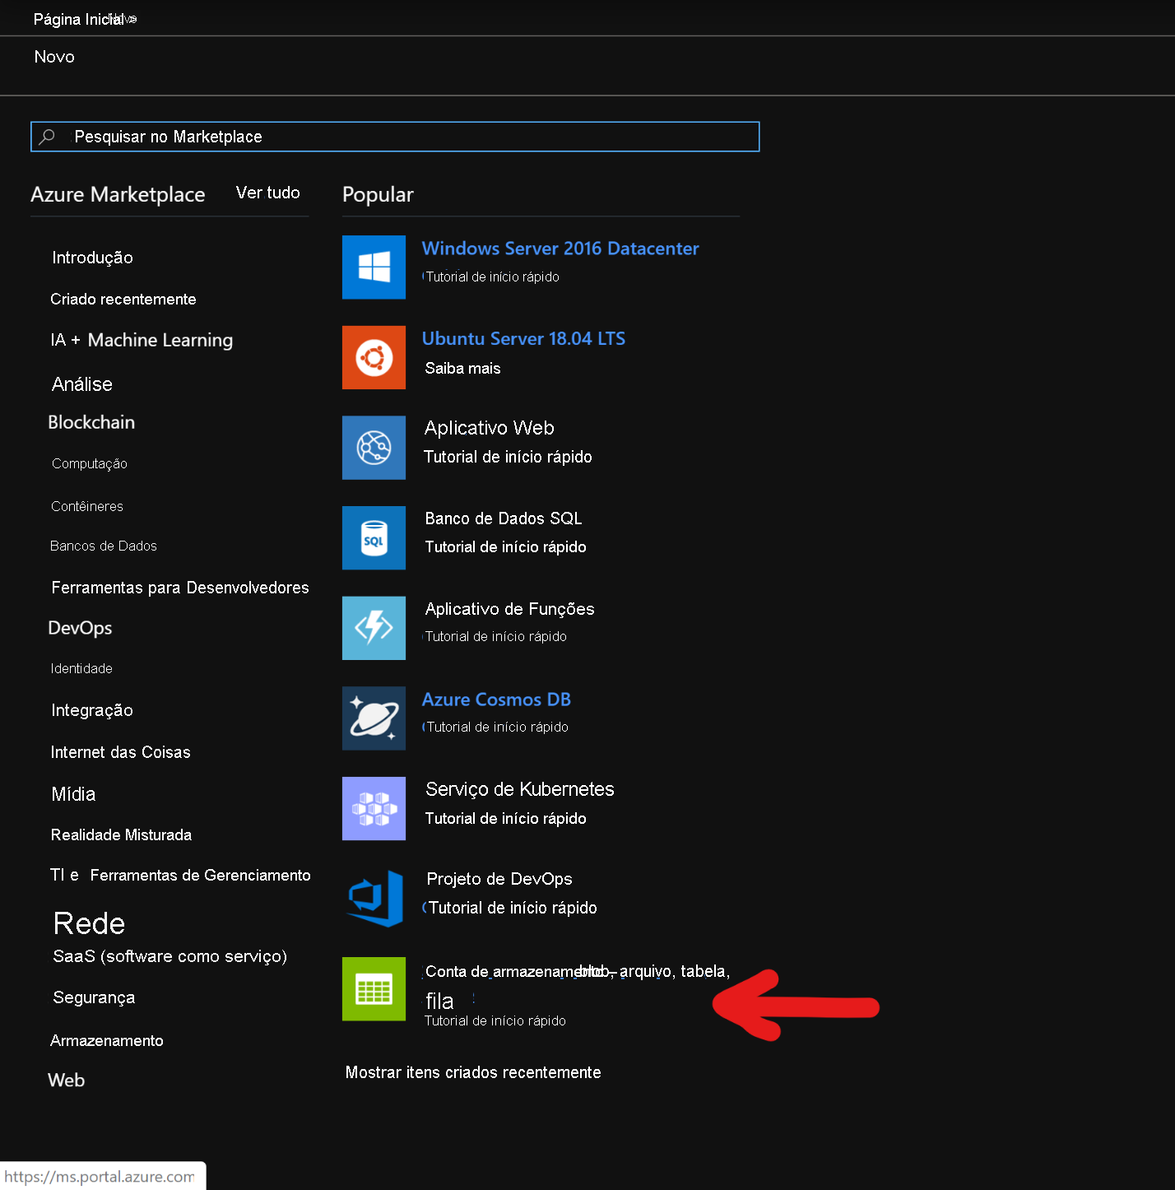1175x1190 pixels.
Task: Open quick start tutorial under Banco de Dados SQL
Action: pos(506,547)
